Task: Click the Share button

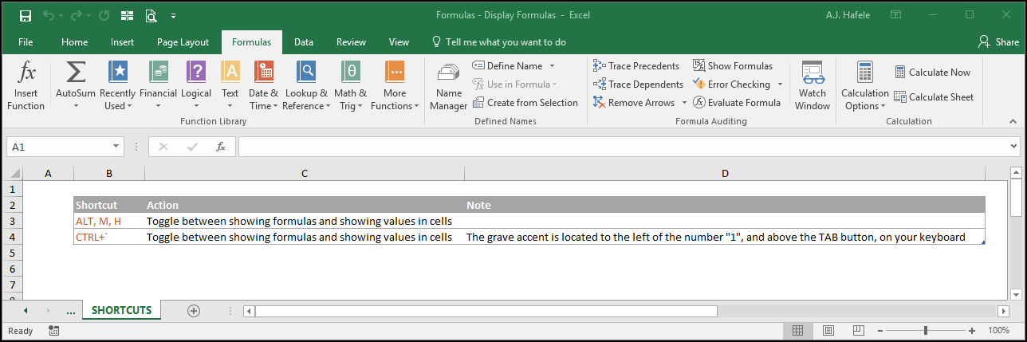Action: click(998, 42)
